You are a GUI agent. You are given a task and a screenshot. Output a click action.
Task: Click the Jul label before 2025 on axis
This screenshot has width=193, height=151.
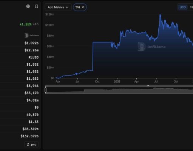(77, 82)
